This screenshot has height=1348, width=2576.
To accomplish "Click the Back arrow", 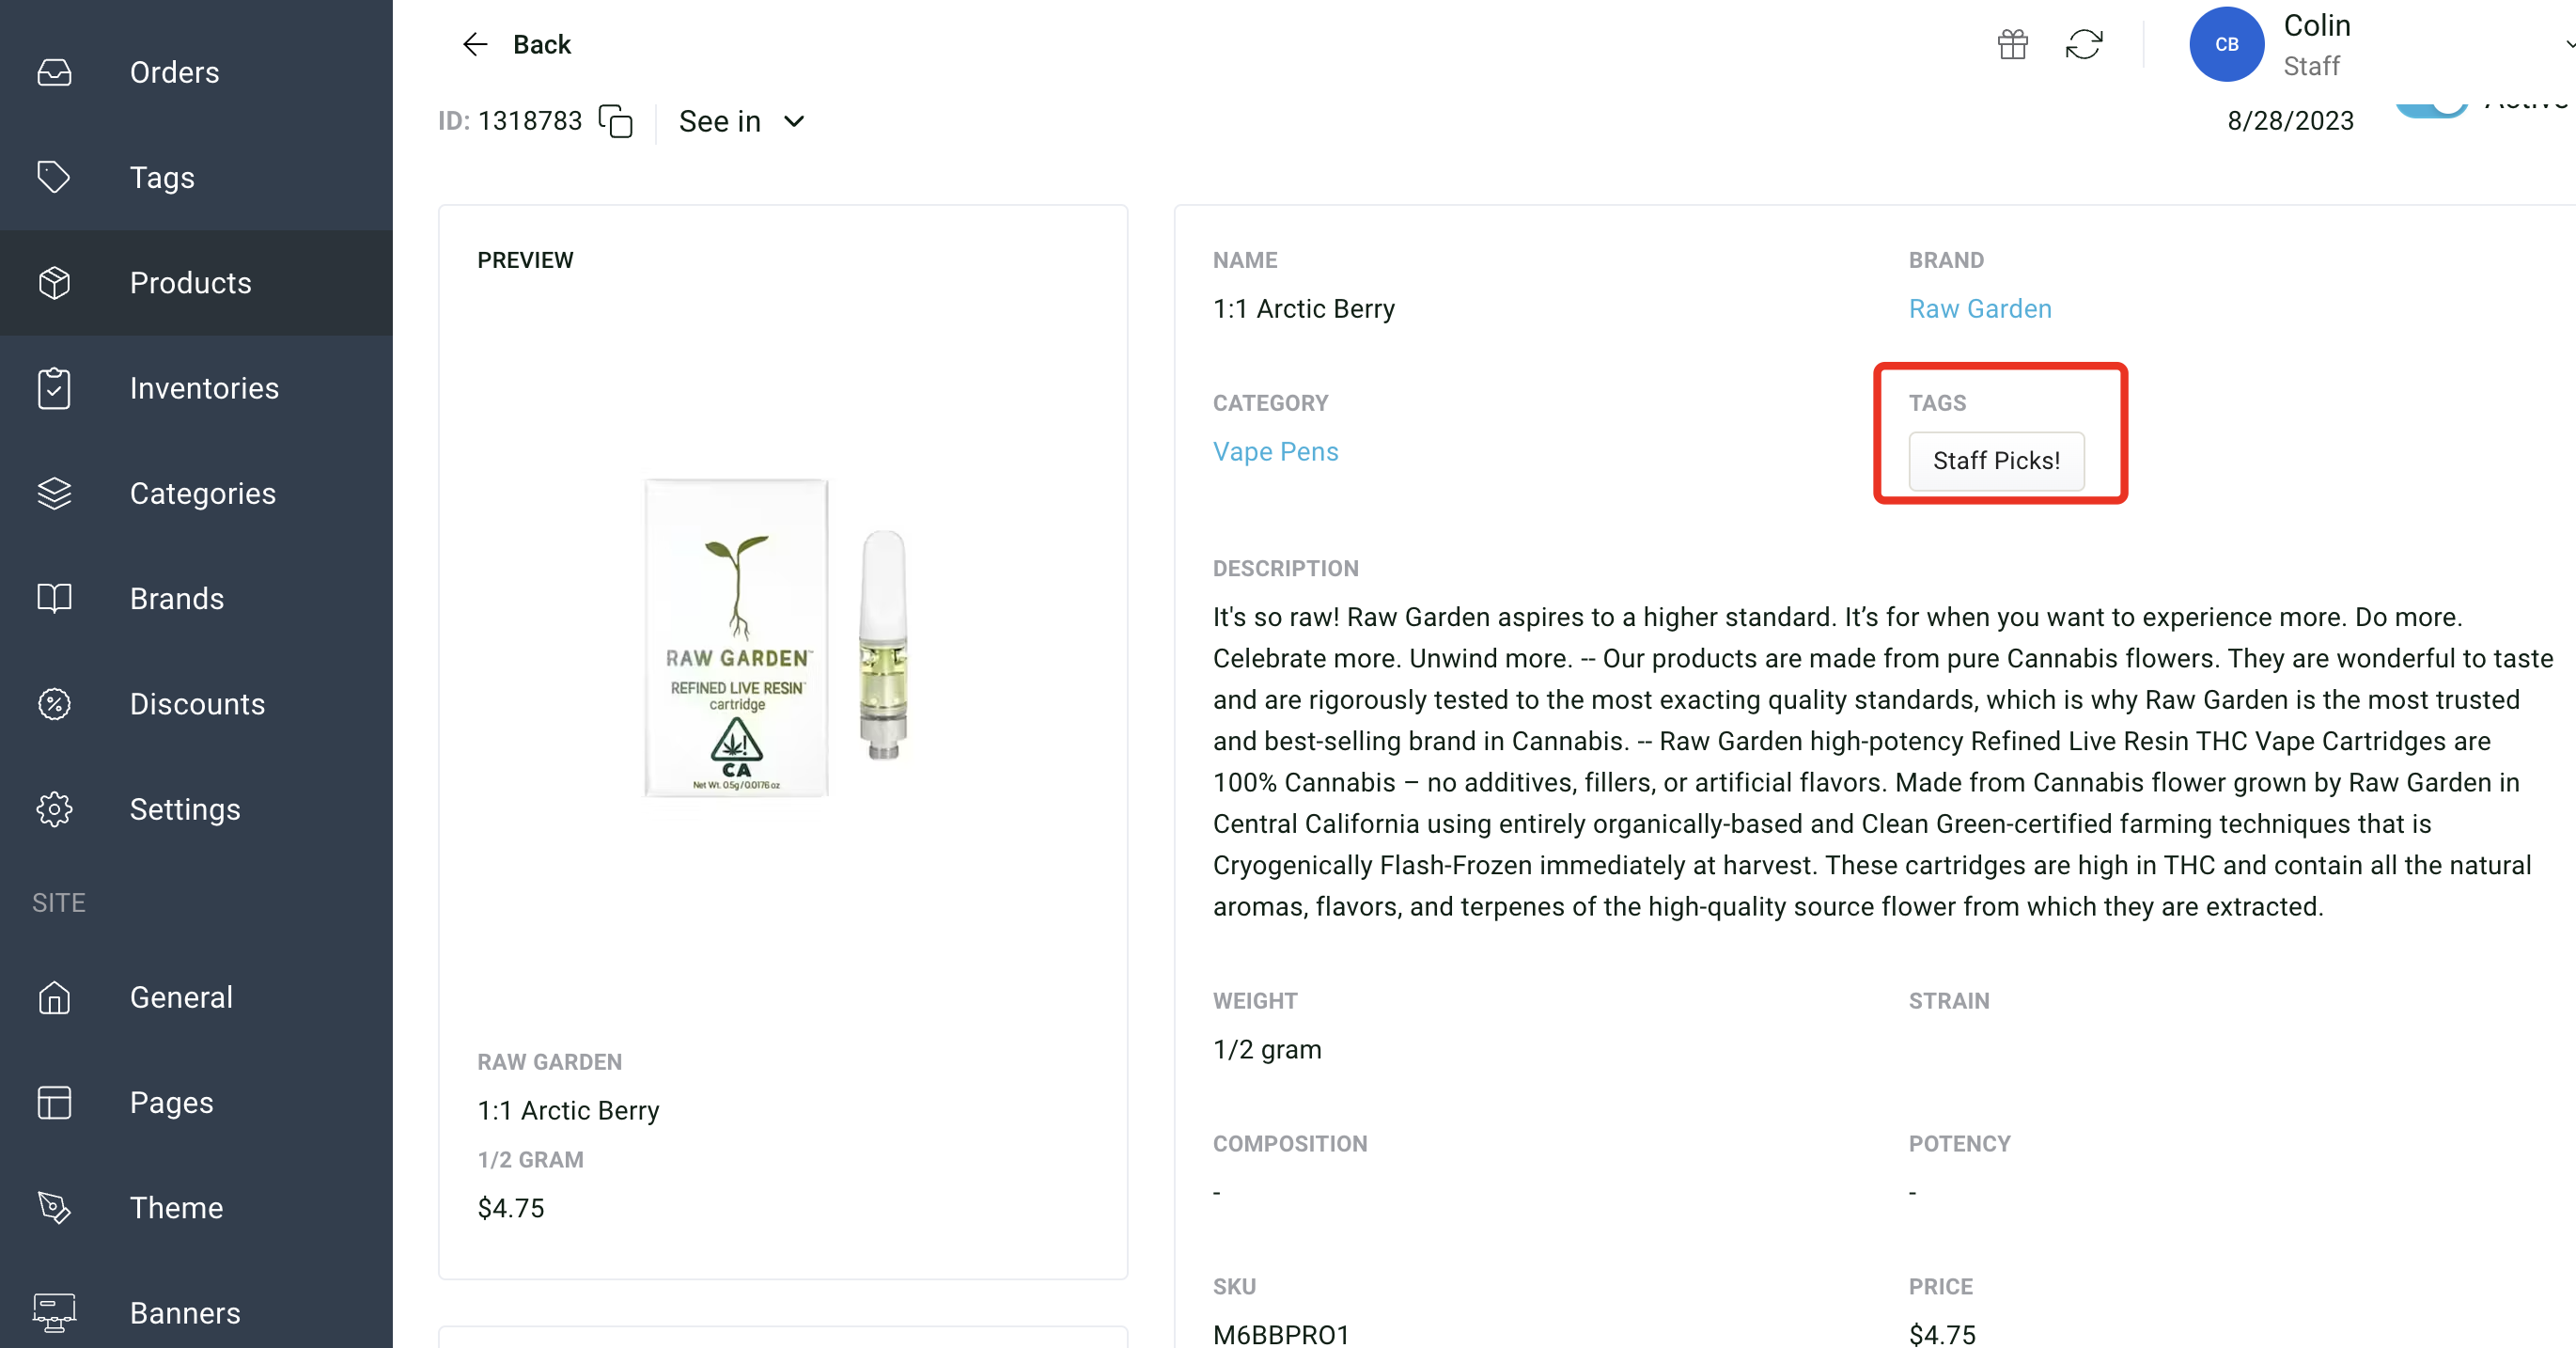I will pos(475,44).
